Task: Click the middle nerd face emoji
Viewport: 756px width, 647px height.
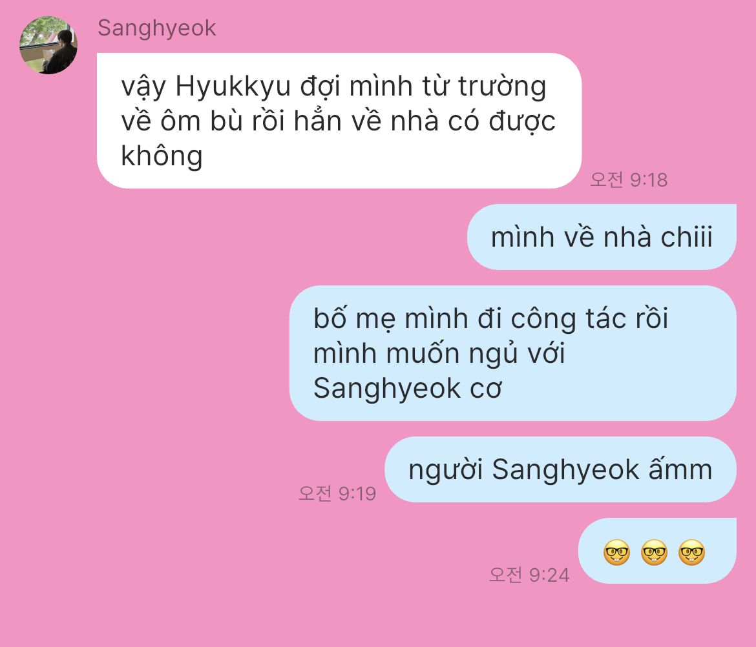Action: tap(655, 552)
